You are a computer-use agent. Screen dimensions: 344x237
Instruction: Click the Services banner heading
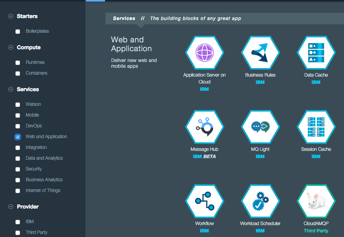click(x=124, y=18)
